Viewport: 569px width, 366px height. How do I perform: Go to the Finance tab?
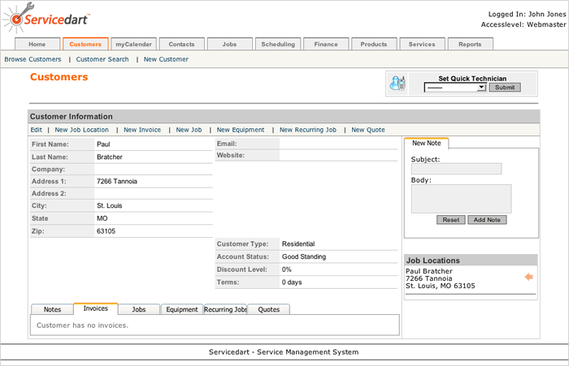(x=325, y=44)
